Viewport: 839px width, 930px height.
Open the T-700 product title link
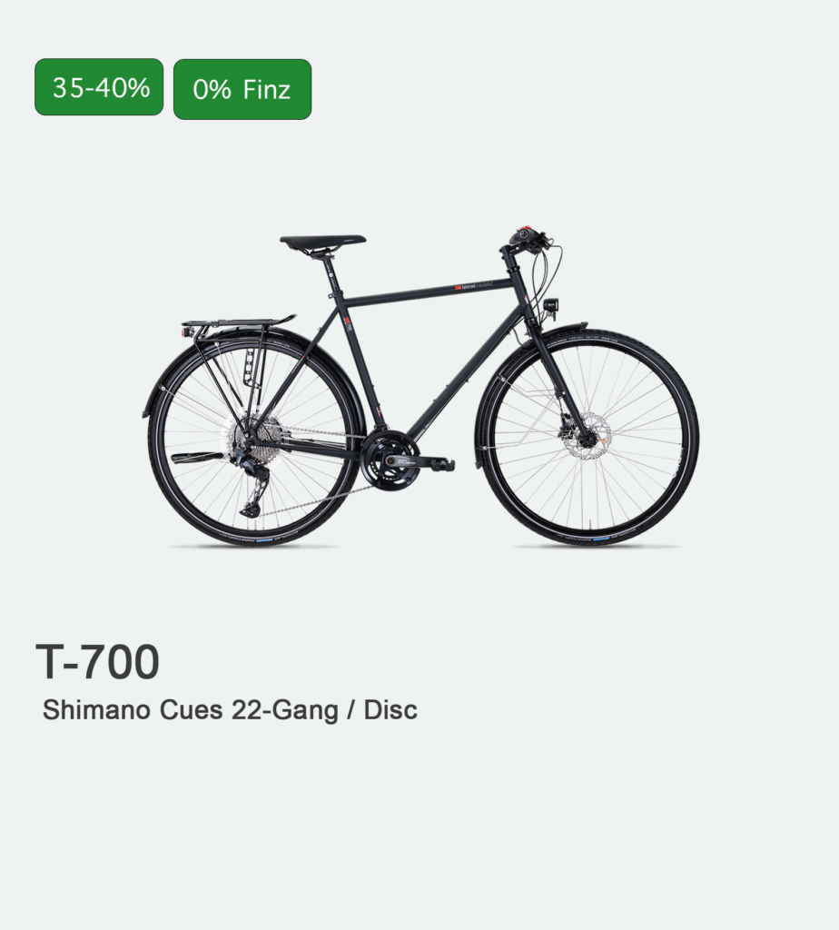point(98,662)
